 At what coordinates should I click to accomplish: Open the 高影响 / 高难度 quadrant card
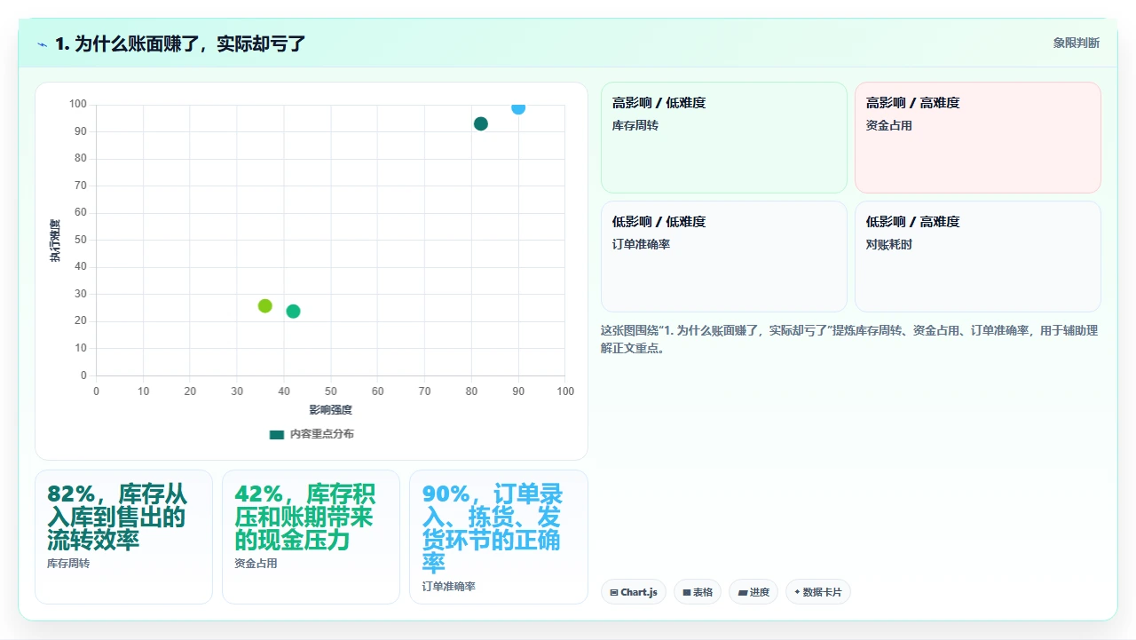coord(978,138)
